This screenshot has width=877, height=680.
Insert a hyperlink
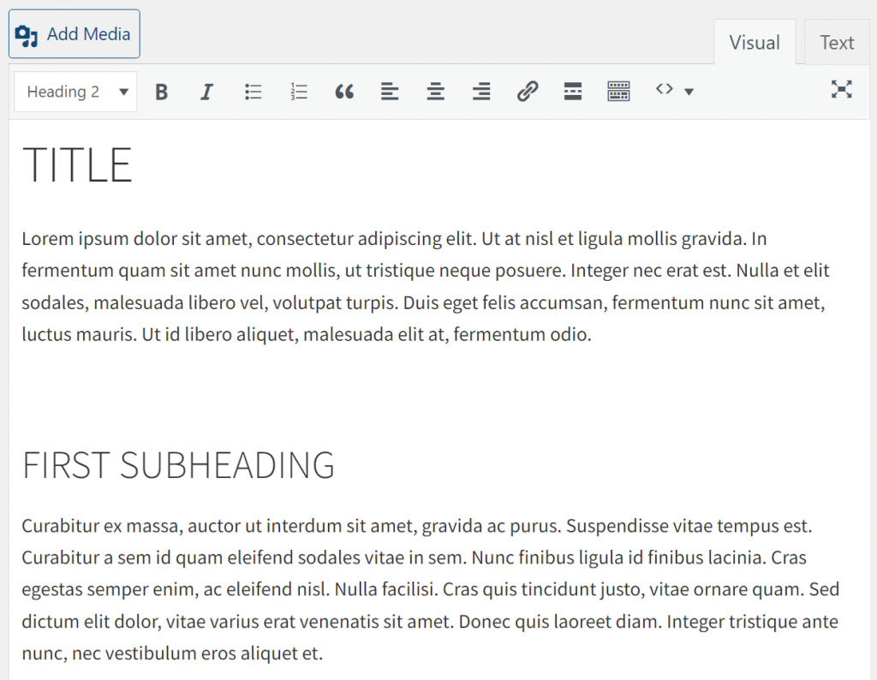coord(527,90)
